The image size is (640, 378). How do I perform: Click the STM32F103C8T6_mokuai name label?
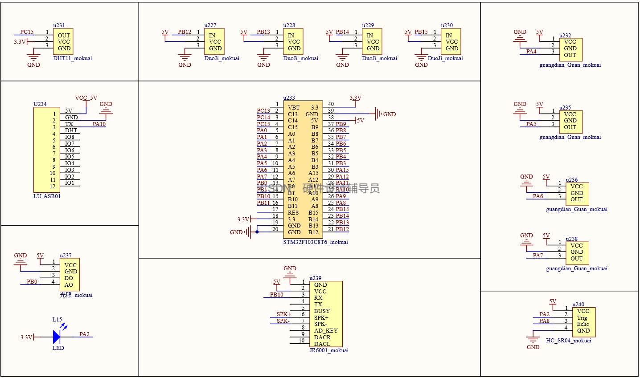coord(316,242)
